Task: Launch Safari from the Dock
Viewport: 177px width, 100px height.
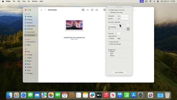Action: [23, 95]
